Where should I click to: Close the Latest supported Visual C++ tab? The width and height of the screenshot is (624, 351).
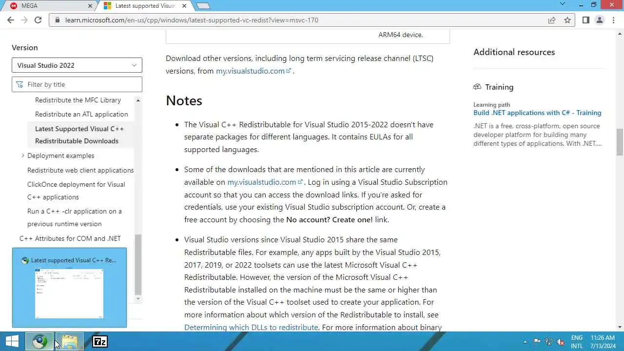point(184,6)
